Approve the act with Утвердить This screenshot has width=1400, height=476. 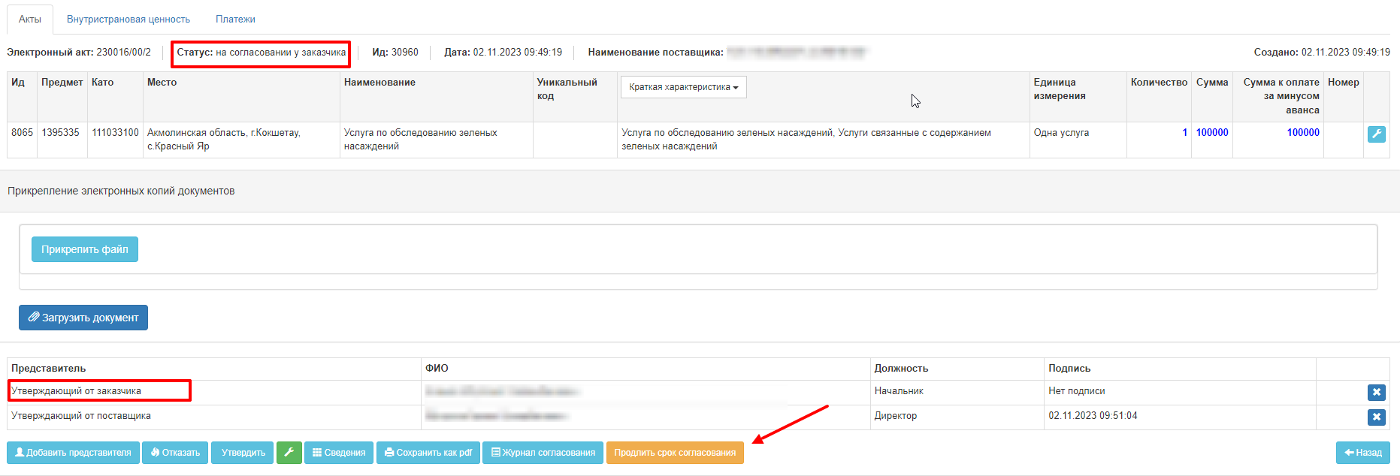tap(243, 453)
